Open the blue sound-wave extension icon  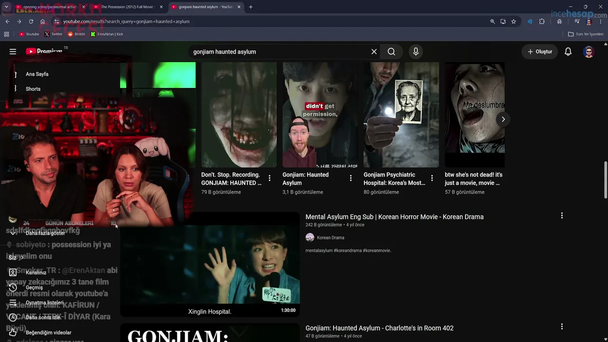(x=530, y=21)
